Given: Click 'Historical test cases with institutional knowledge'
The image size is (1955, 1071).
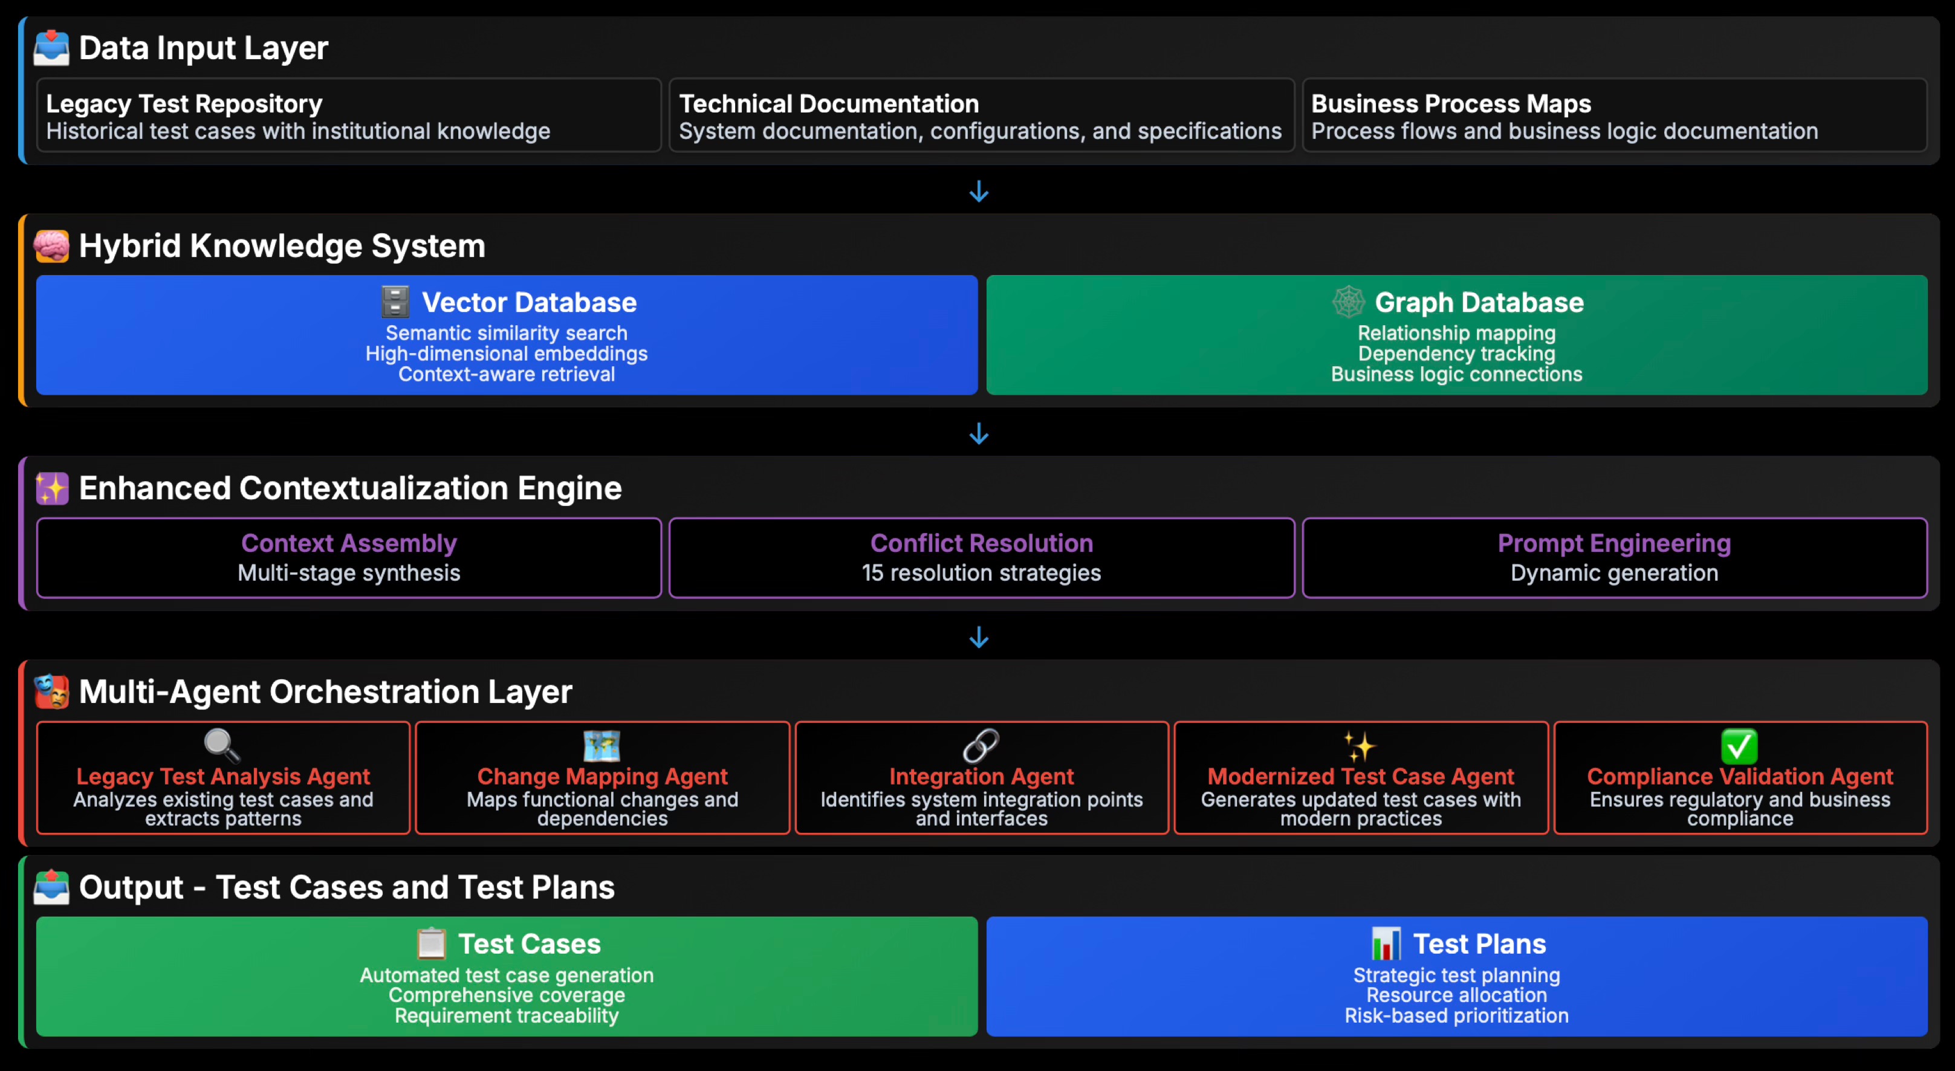Looking at the screenshot, I should coord(297,131).
